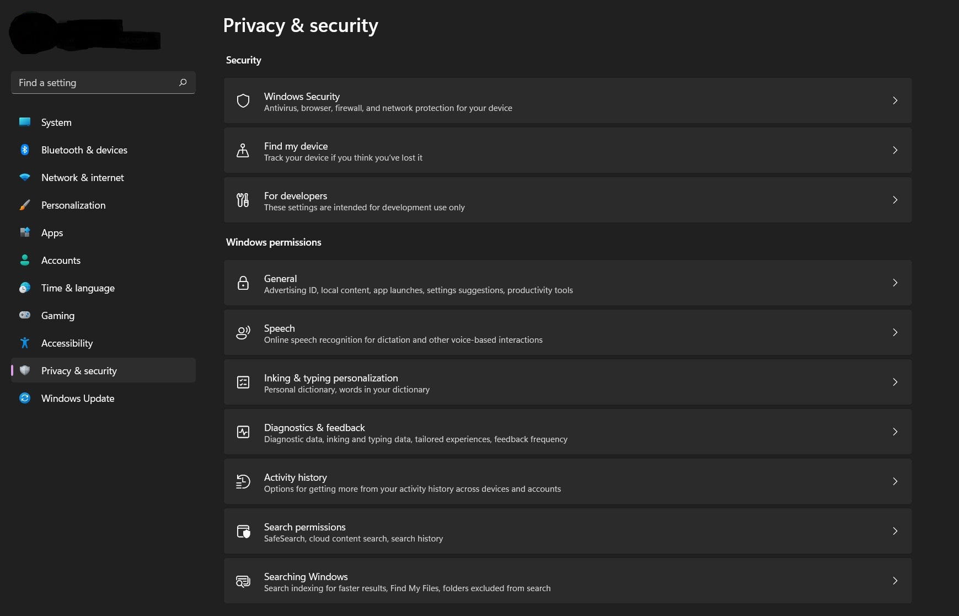Expand the Find my device chevron
Viewport: 959px width, 616px height.
pyautogui.click(x=894, y=150)
